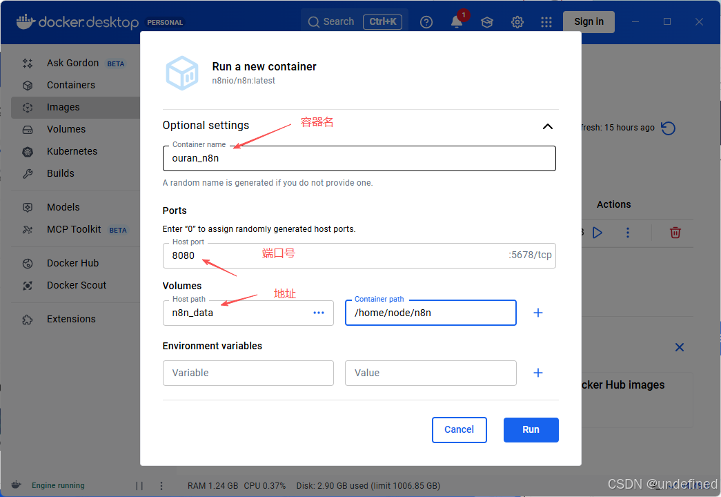
Task: Open the apps grid icon
Action: 546,21
